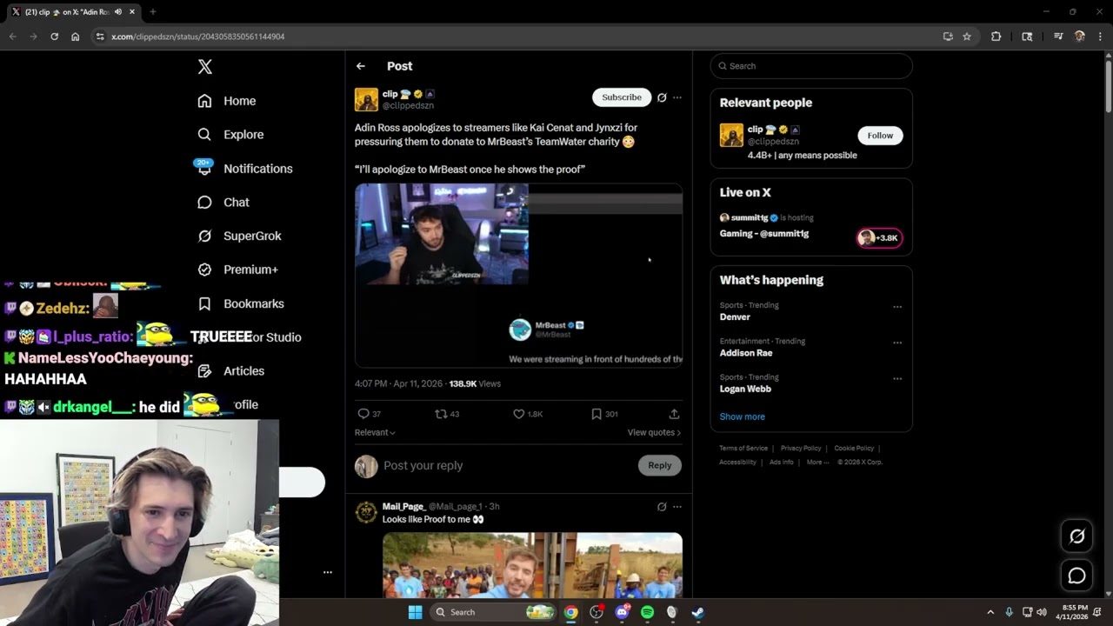Click the reply icon with 37 replies
The height and width of the screenshot is (626, 1113).
tap(370, 414)
